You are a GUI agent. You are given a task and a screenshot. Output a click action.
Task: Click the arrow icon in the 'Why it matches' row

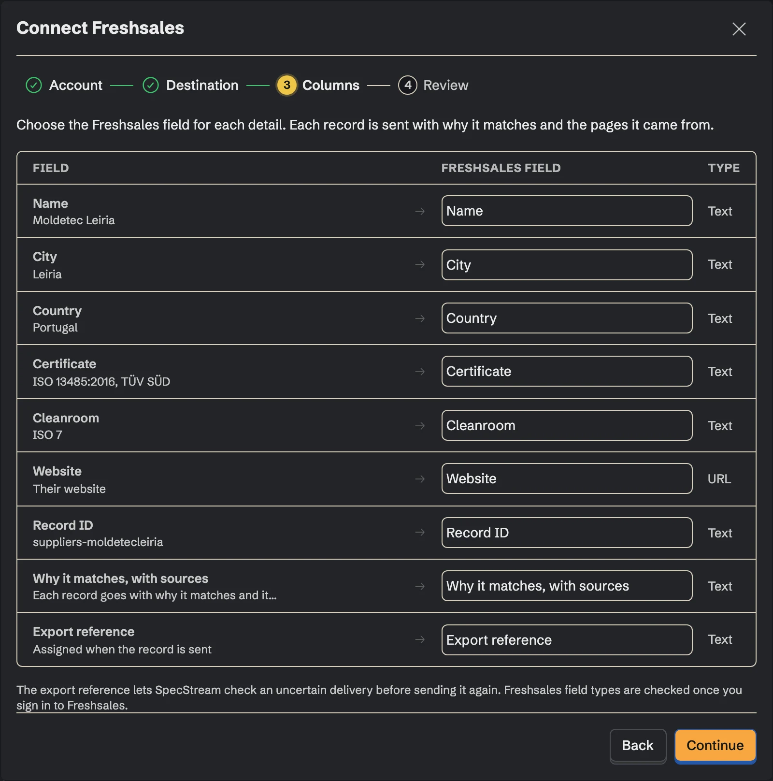coord(420,586)
